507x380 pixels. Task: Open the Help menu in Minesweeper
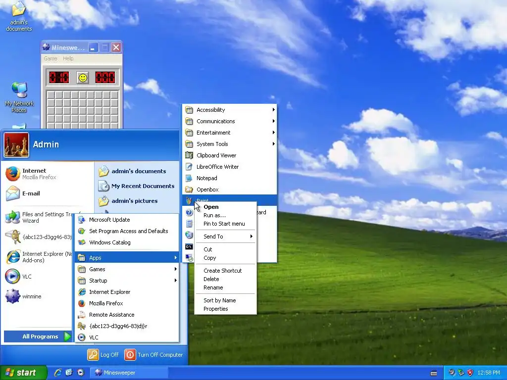(x=68, y=58)
